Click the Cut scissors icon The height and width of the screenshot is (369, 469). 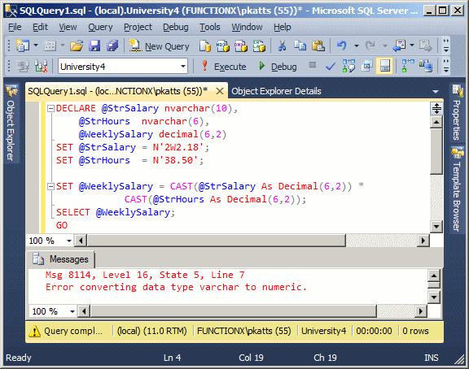[x=282, y=46]
